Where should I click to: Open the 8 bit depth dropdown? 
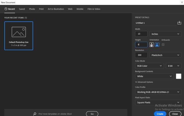(x=174, y=66)
